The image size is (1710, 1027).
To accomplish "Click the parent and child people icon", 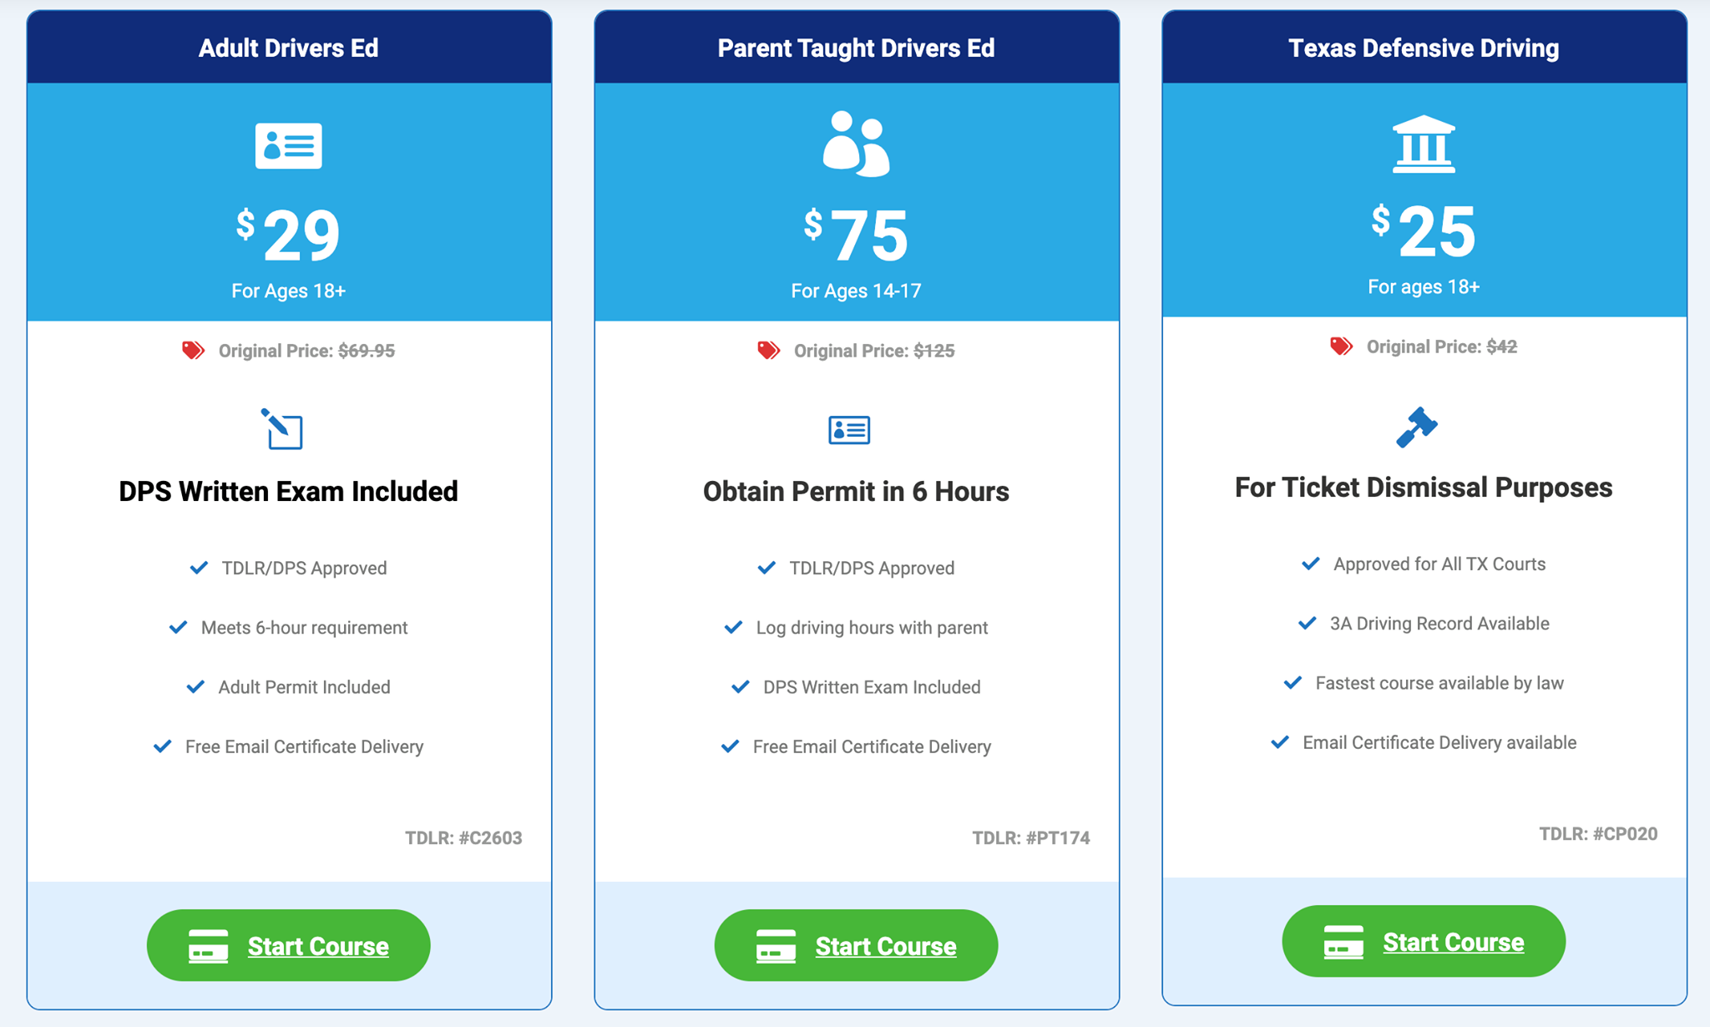I will (x=856, y=144).
